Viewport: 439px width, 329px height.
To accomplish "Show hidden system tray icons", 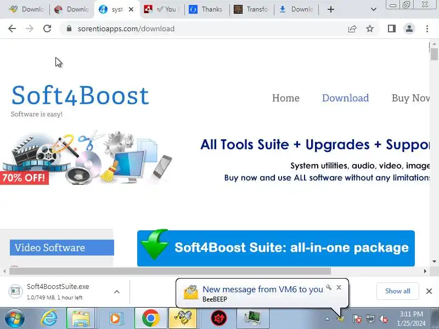I will [x=327, y=319].
